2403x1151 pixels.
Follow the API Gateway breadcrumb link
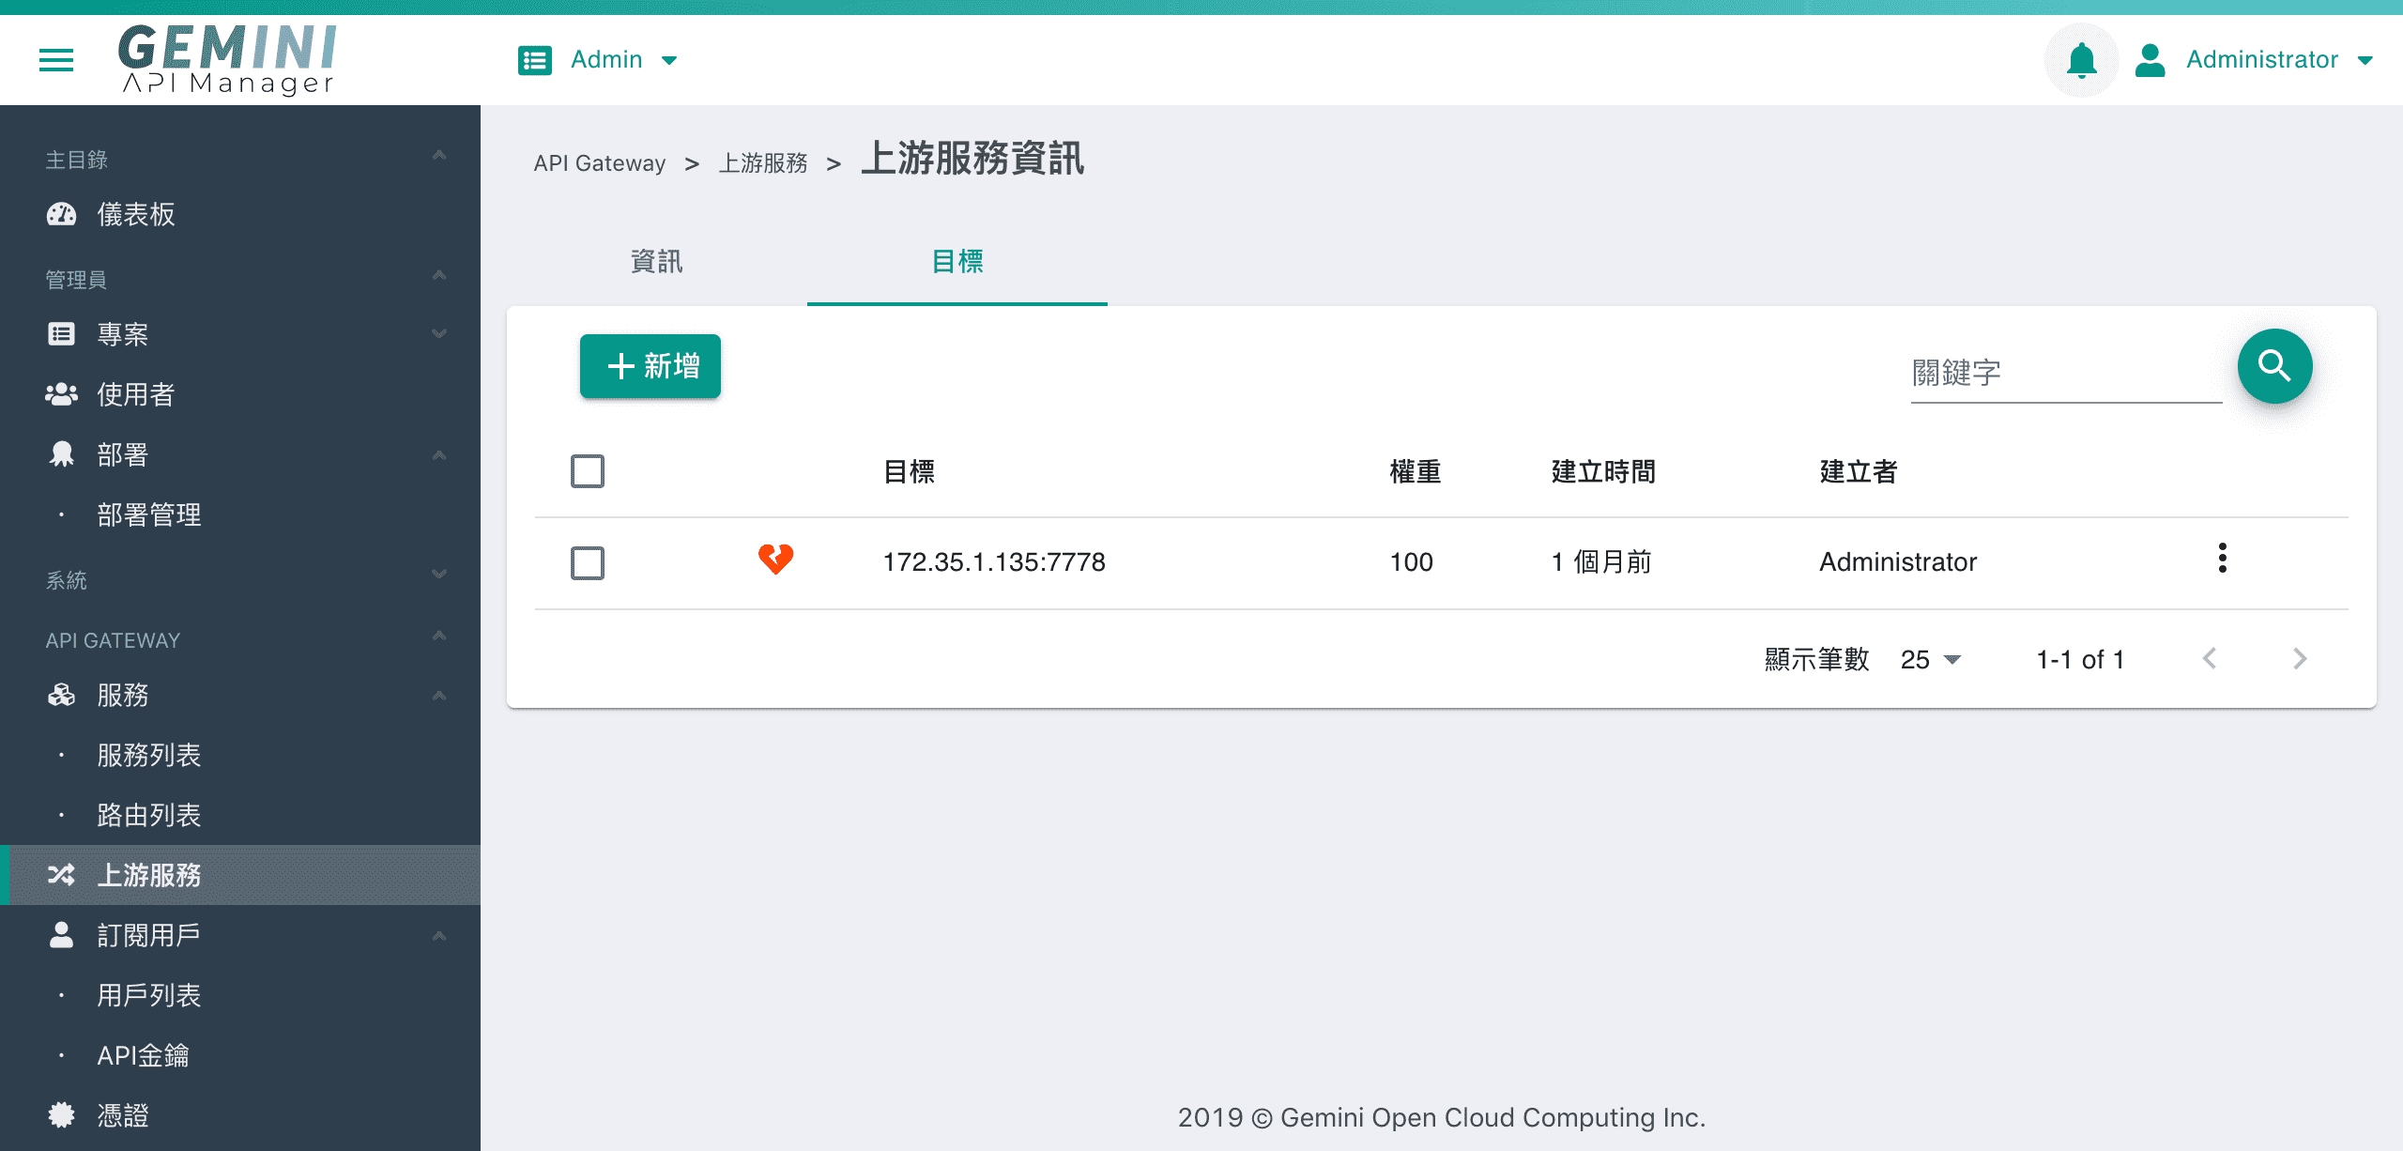600,163
